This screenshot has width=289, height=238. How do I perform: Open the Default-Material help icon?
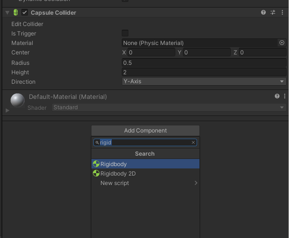[277, 96]
